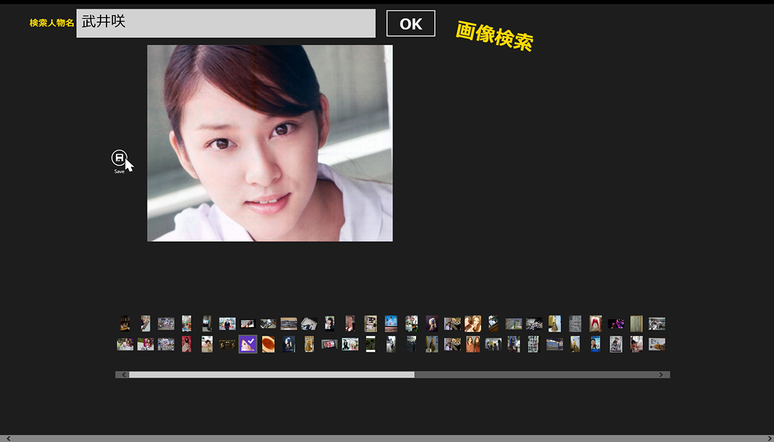Click the thumbnail strip scrollbar thumb
This screenshot has height=442, width=774.
pos(271,375)
